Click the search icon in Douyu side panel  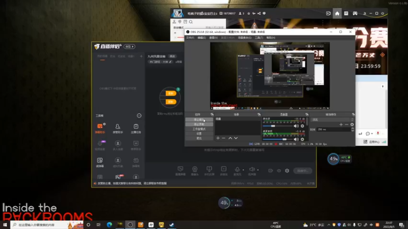coord(191,22)
